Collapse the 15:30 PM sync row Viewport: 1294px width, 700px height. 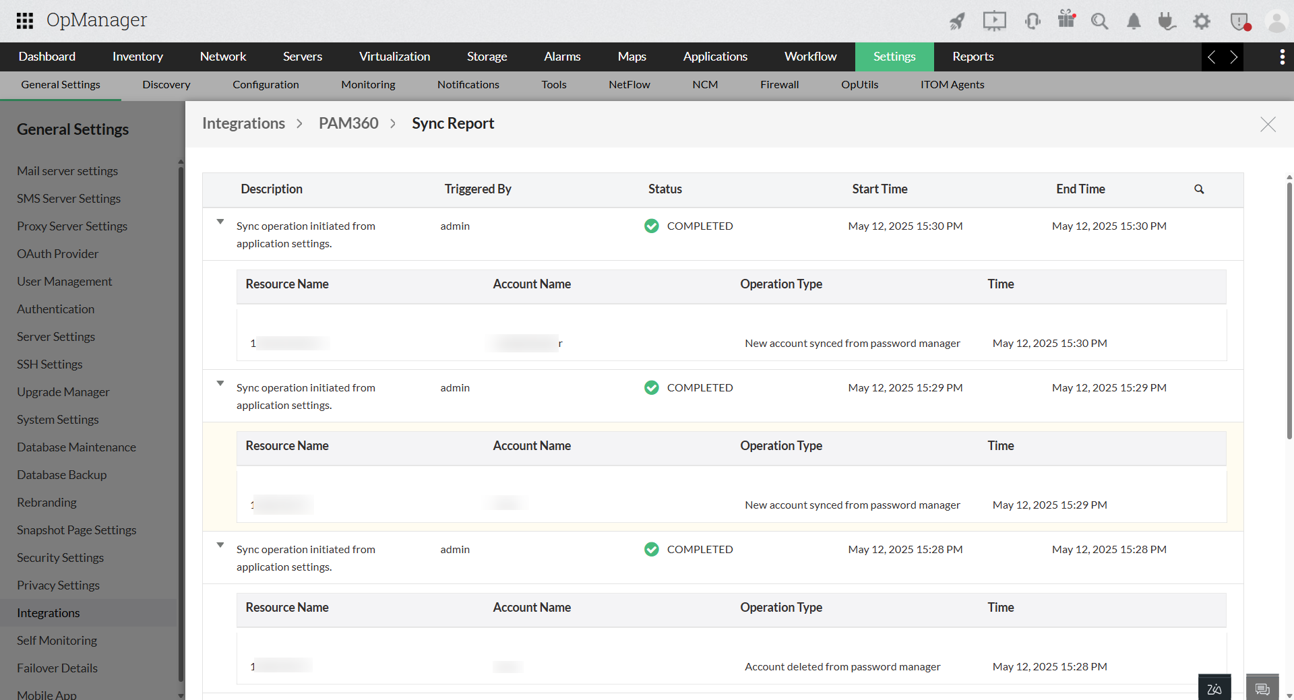[220, 222]
